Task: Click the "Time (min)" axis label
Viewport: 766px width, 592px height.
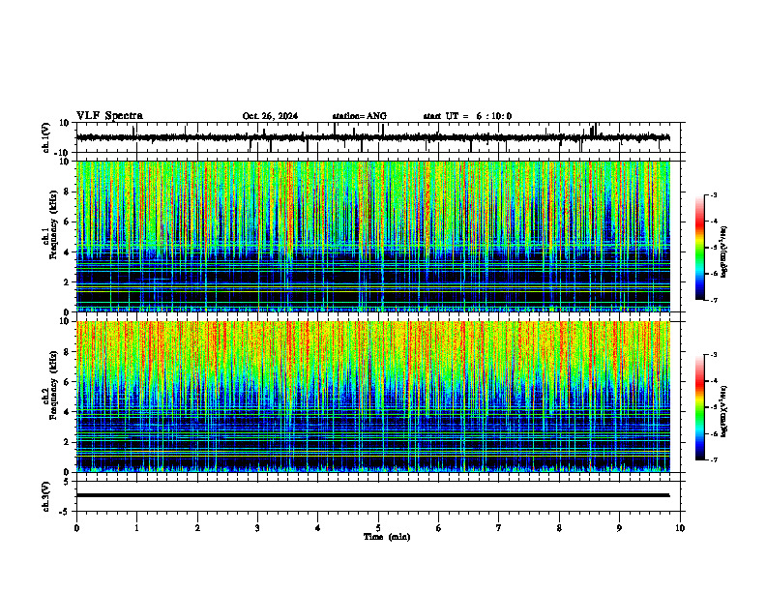Action: coord(387,537)
